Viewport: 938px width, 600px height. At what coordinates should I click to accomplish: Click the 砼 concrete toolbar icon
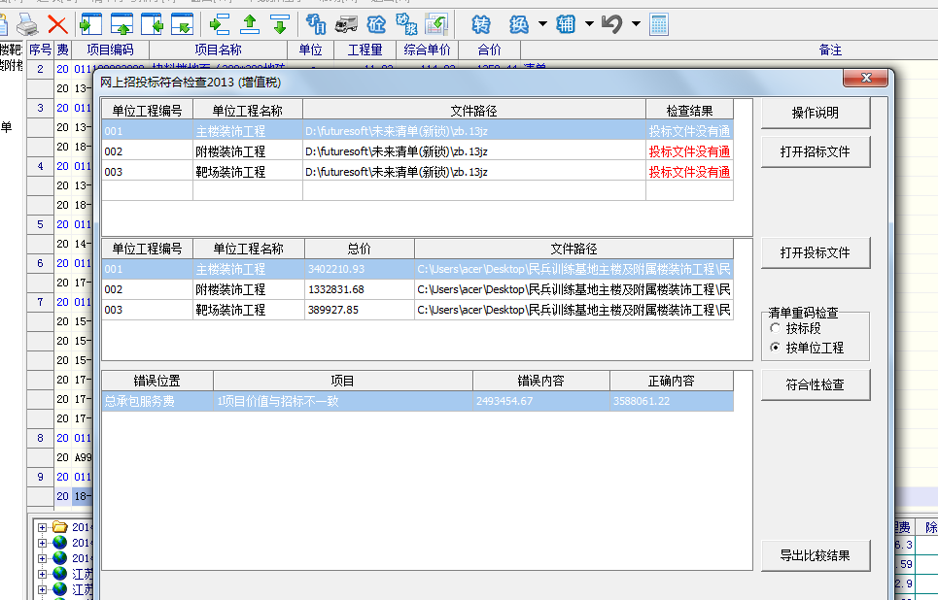376,24
